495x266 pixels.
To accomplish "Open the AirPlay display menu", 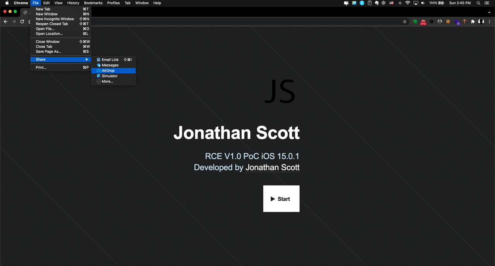I will pyautogui.click(x=416, y=3).
